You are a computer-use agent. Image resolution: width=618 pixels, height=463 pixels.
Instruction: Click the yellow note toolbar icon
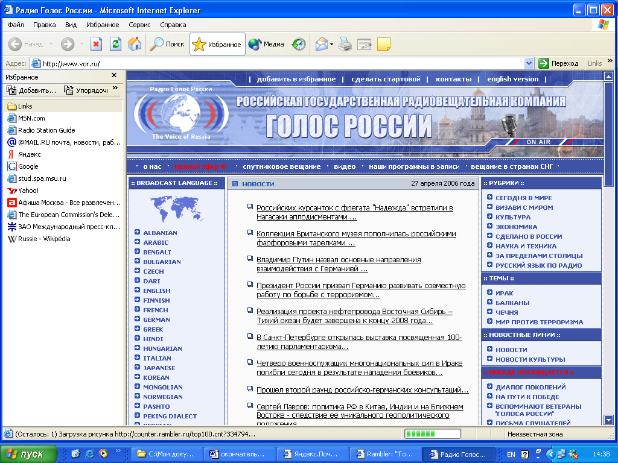(x=383, y=44)
